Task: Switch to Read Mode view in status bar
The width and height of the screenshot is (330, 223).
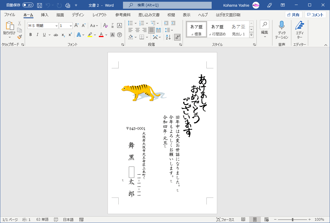Action: pyautogui.click(x=243, y=220)
